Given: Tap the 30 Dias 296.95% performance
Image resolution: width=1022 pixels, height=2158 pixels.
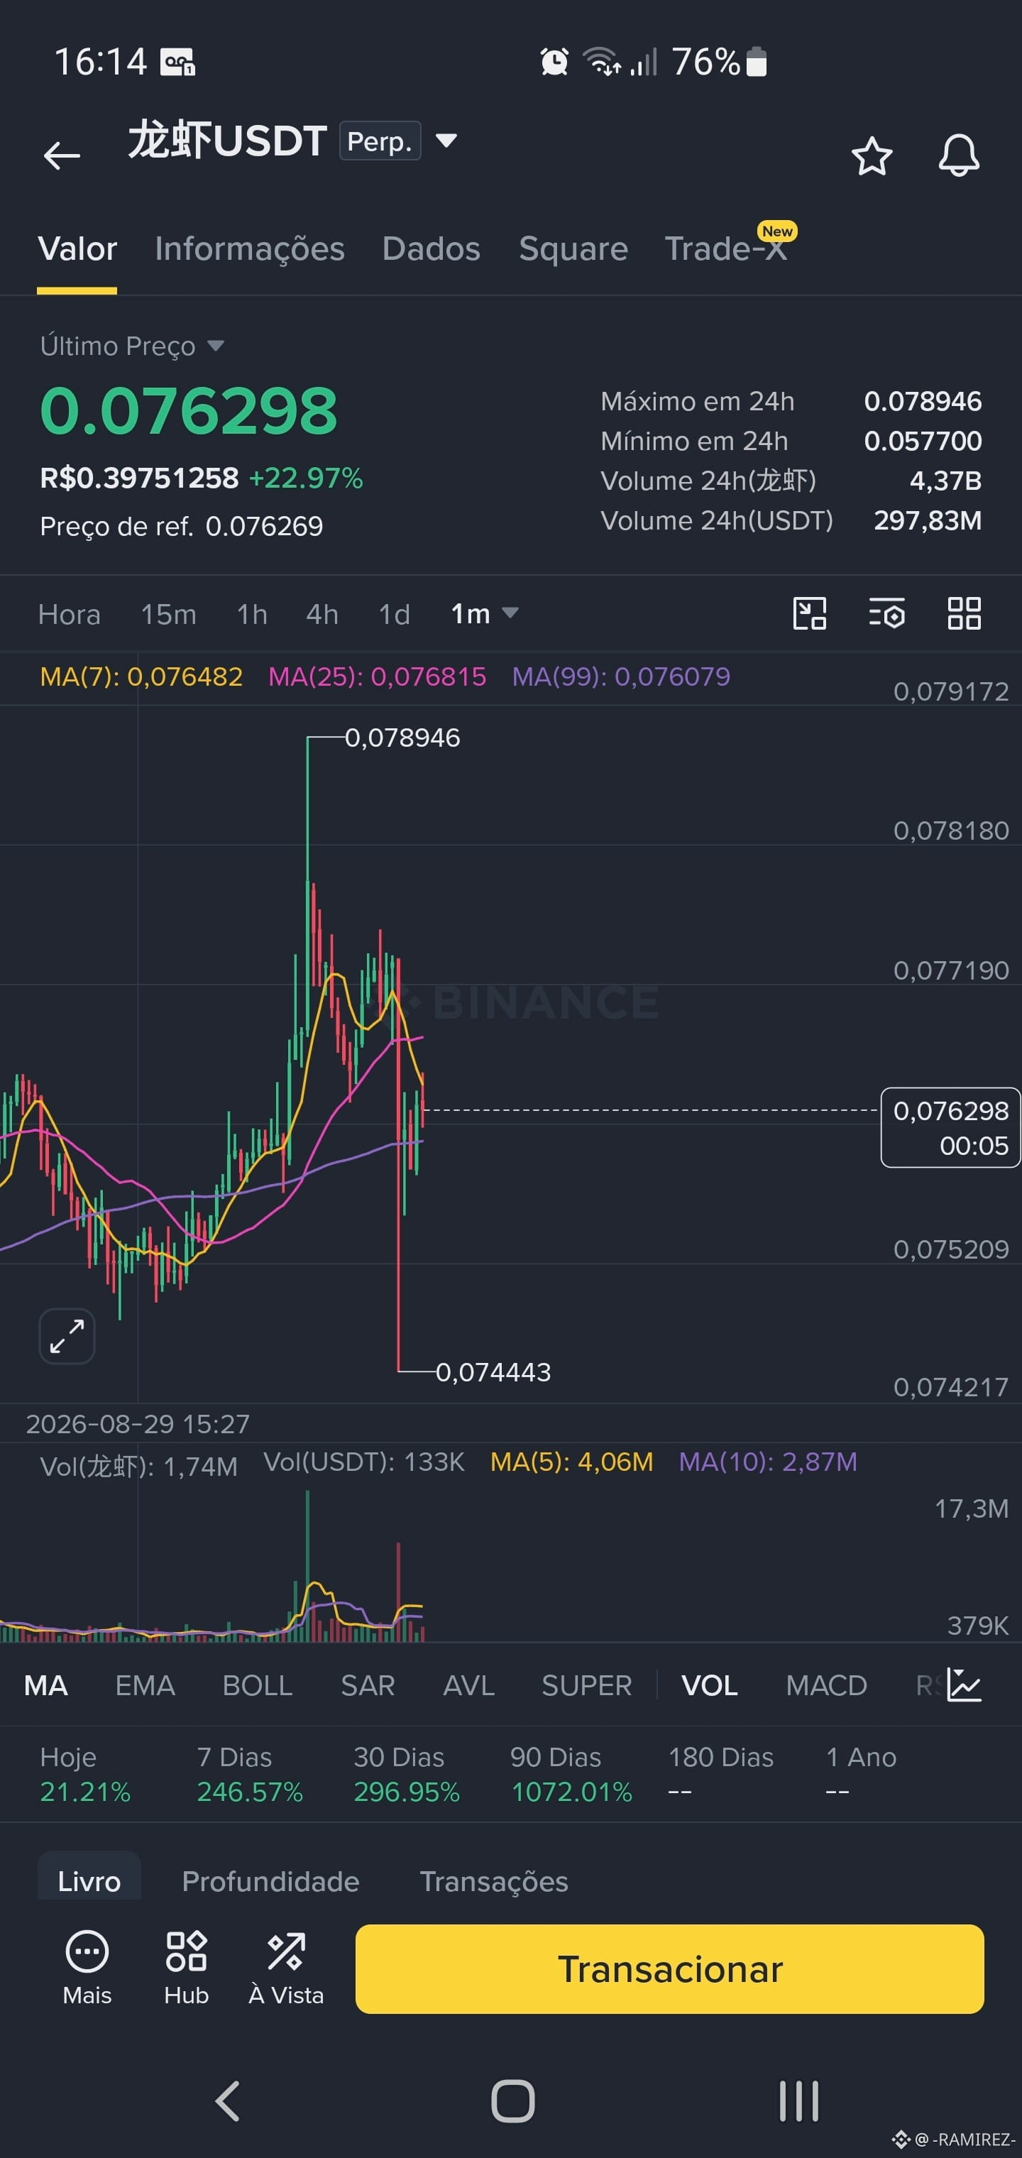Looking at the screenshot, I should [x=406, y=1775].
